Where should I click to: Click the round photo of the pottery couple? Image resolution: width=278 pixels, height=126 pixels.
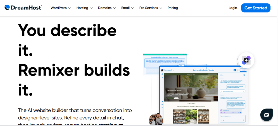156,119
